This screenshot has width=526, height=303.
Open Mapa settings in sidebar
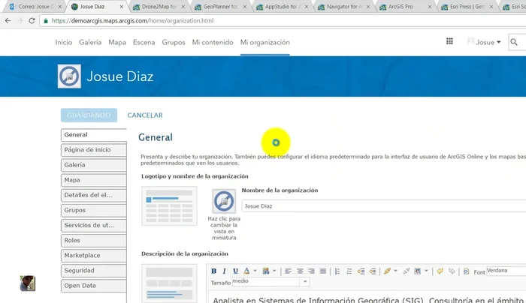tap(94, 180)
